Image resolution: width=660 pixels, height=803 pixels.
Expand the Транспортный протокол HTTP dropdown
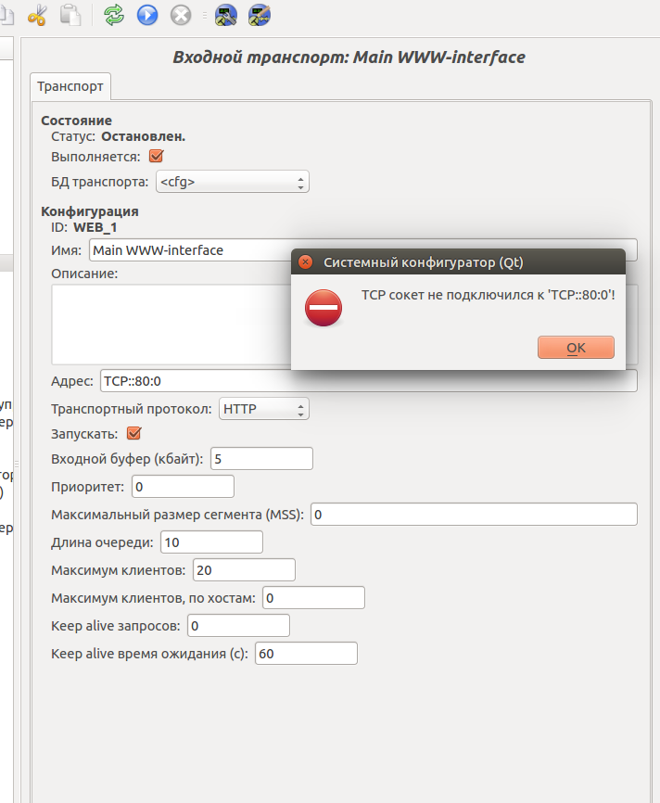click(263, 408)
